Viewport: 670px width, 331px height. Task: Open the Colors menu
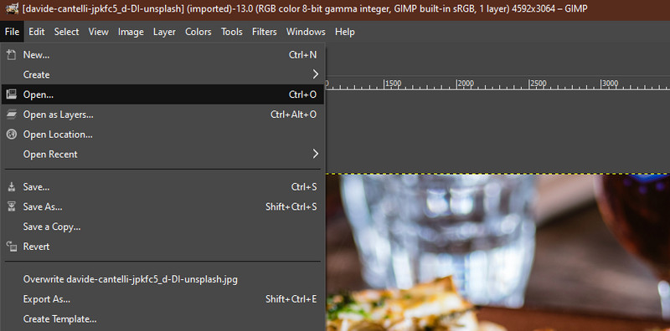[x=198, y=32]
